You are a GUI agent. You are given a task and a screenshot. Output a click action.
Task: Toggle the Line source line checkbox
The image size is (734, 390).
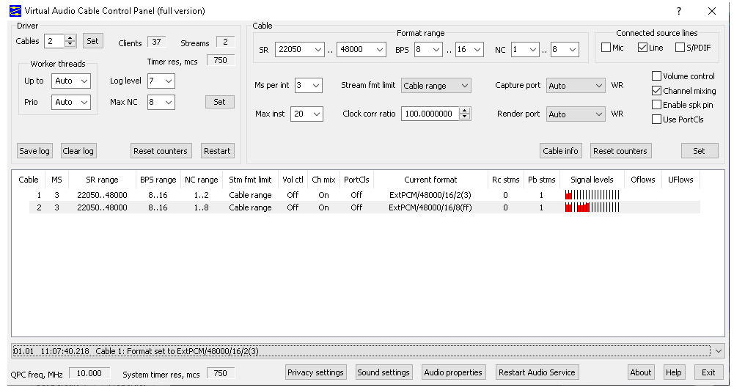point(643,48)
